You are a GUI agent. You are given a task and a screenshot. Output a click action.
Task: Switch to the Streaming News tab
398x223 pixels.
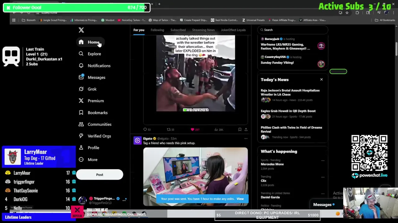pos(203,30)
